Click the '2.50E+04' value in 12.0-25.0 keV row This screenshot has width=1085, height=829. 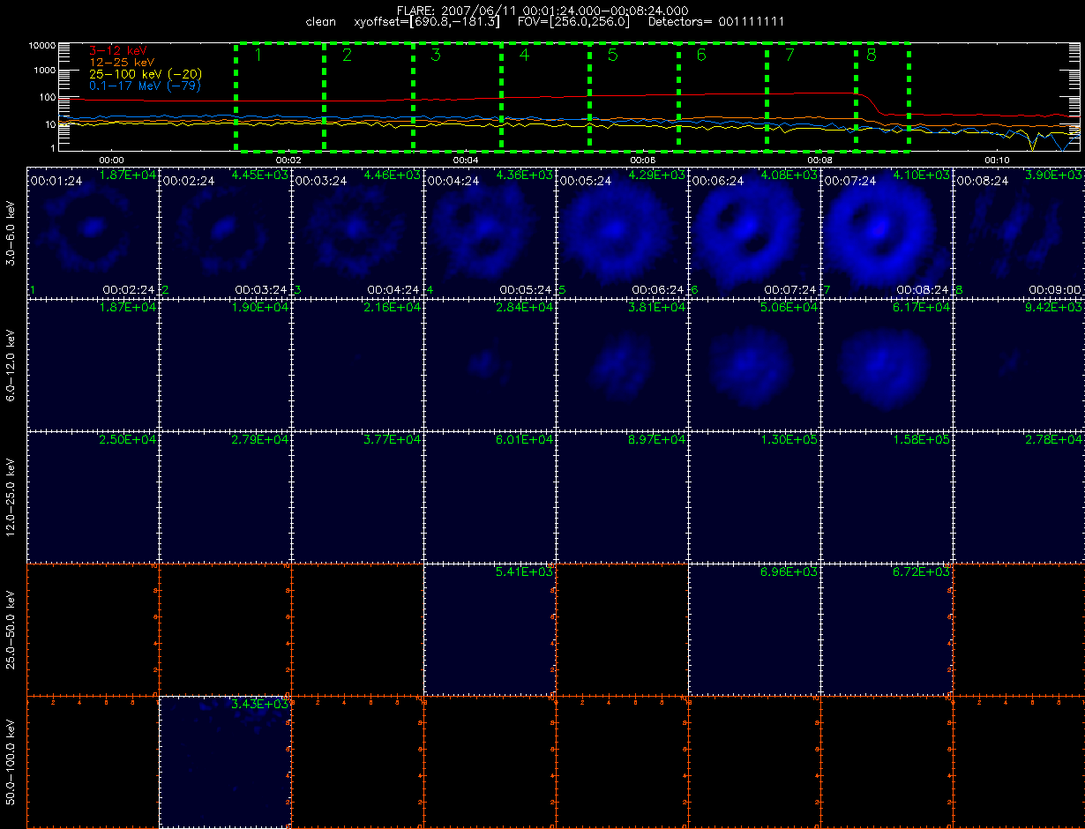point(129,439)
